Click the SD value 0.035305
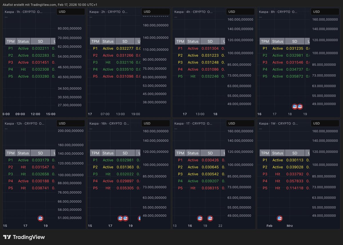This screenshot has width=343, height=245. coord(125,188)
